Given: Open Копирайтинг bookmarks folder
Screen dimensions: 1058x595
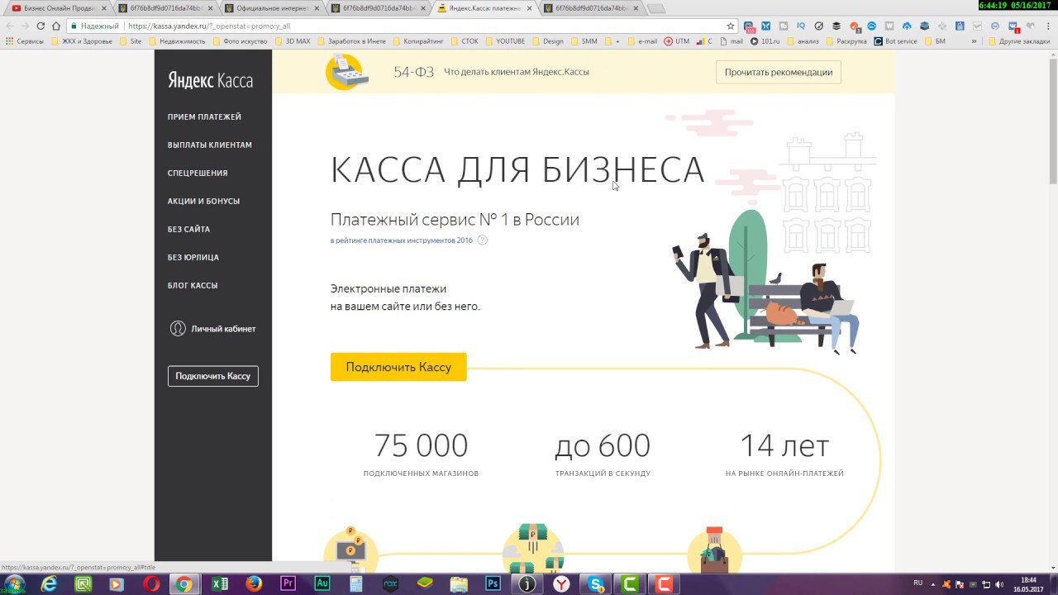Looking at the screenshot, I should 417,40.
